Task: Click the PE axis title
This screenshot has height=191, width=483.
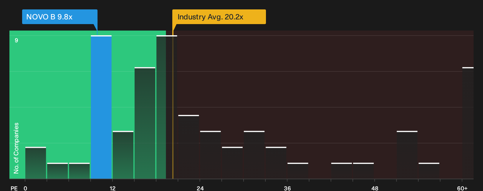Action: tap(14, 188)
